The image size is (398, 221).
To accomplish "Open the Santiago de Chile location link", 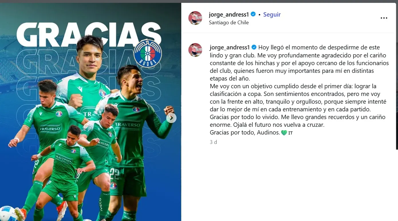I will click(229, 23).
